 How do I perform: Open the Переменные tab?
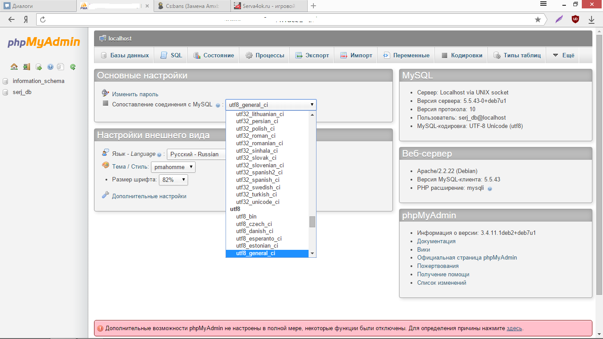[x=406, y=55]
